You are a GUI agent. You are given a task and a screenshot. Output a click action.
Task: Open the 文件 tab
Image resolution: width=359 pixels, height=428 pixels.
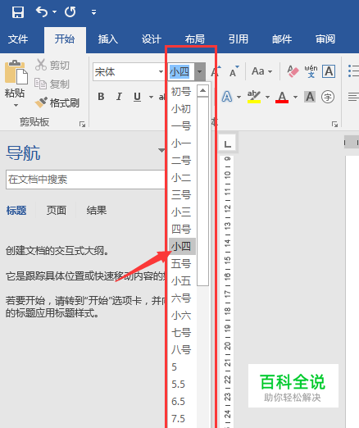[x=18, y=39]
